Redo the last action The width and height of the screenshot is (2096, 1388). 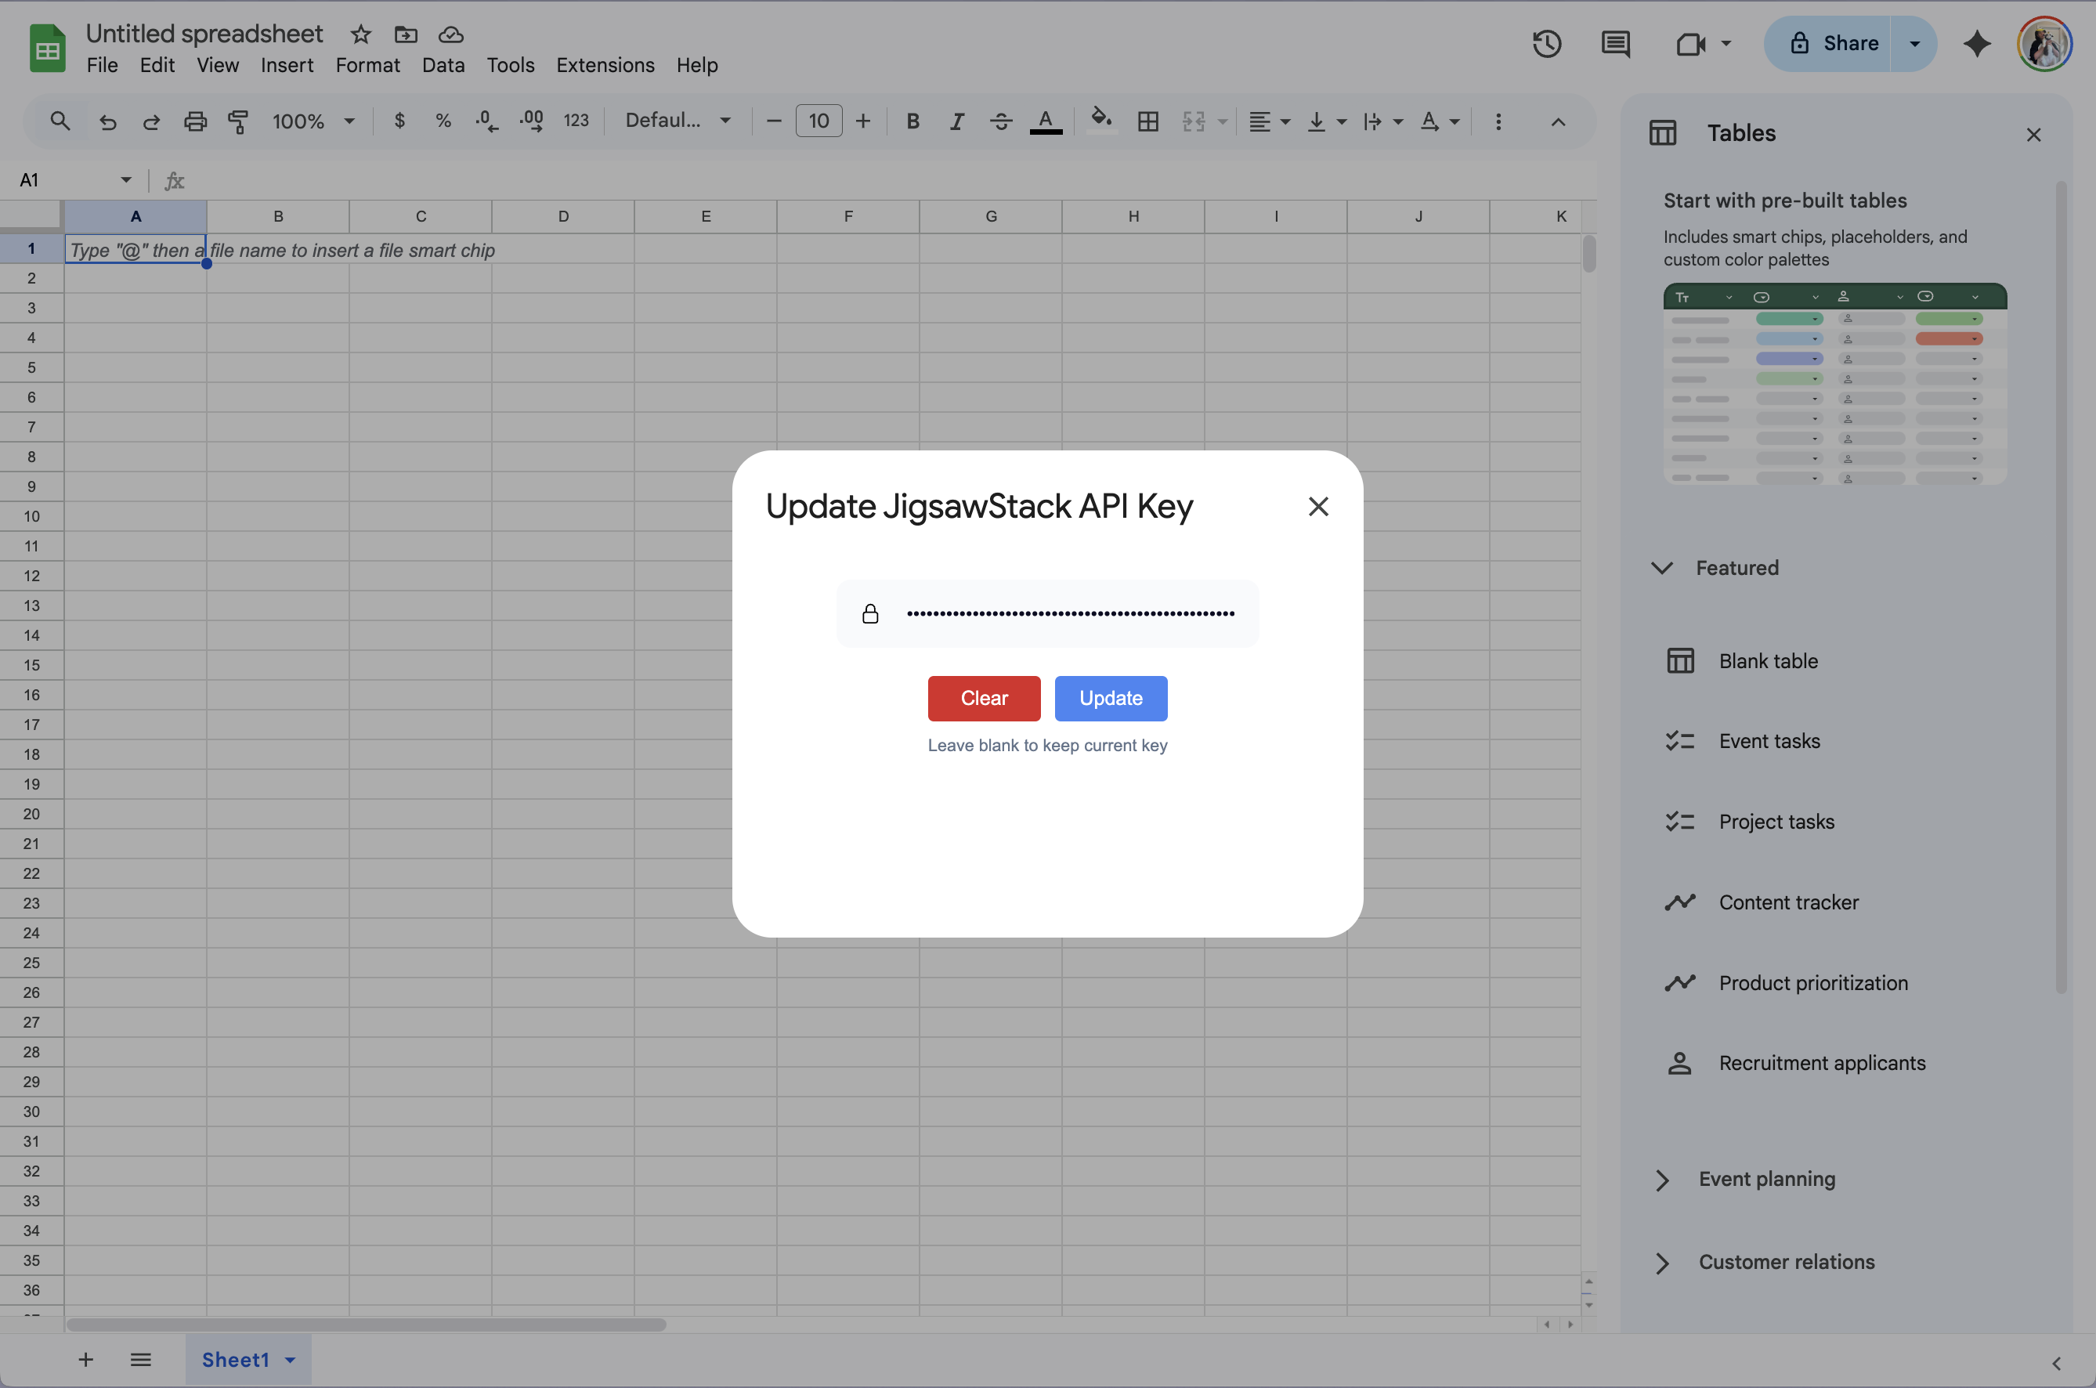point(151,121)
